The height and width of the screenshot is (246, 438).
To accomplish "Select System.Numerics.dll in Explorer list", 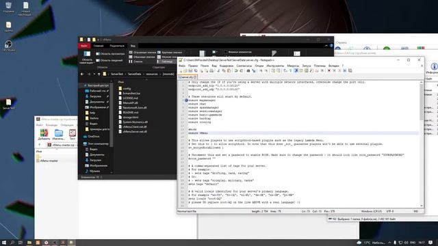I will tap(133, 122).
